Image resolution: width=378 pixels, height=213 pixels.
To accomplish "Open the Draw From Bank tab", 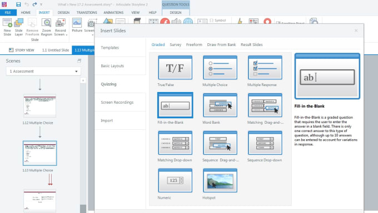I will pos(221,44).
